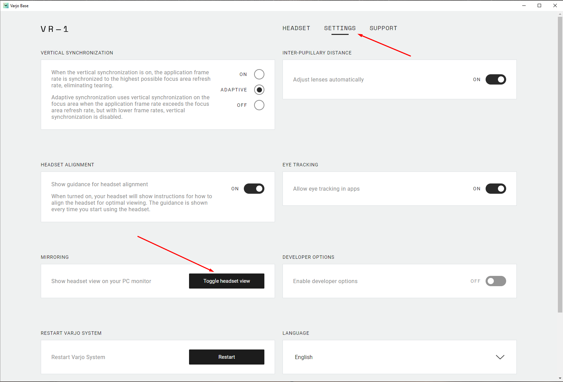Click the INTER-PUPILLARY DISTANCE heading
This screenshot has height=382, width=563.
point(317,53)
